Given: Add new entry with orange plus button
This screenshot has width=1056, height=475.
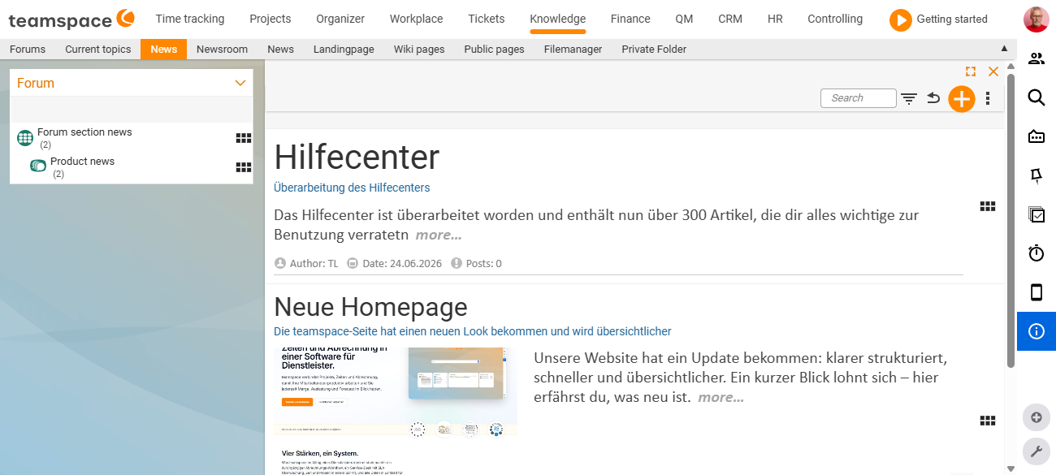Looking at the screenshot, I should [962, 99].
